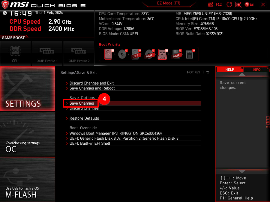The image size is (270, 202).
Task: Click the Boot Priority heading
Action: (109, 44)
